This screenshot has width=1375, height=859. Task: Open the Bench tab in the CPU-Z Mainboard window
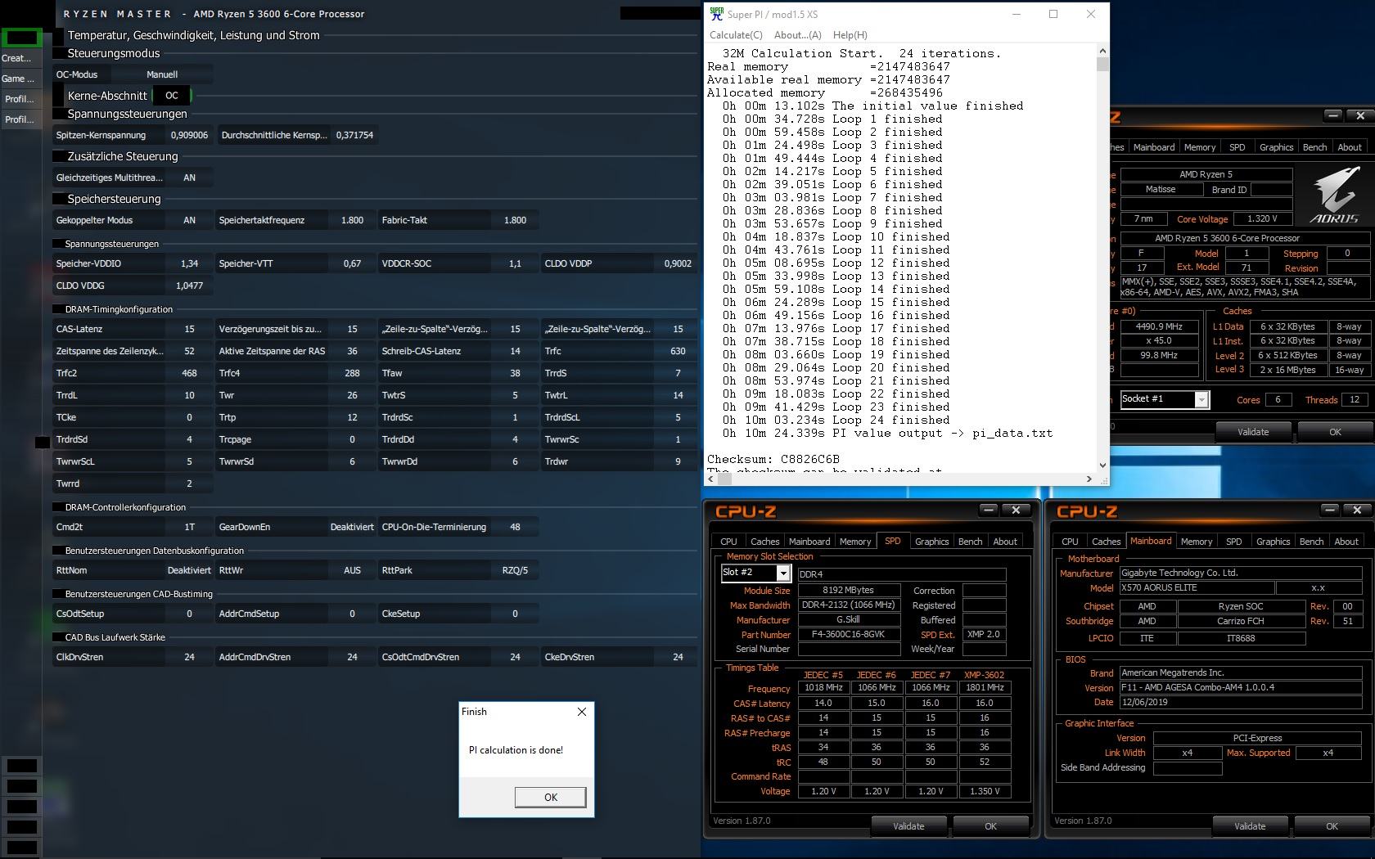pyautogui.click(x=1311, y=542)
